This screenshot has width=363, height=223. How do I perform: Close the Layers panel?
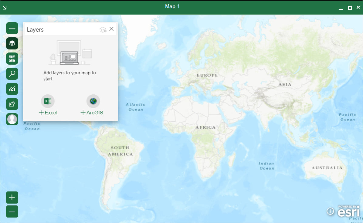click(x=111, y=29)
